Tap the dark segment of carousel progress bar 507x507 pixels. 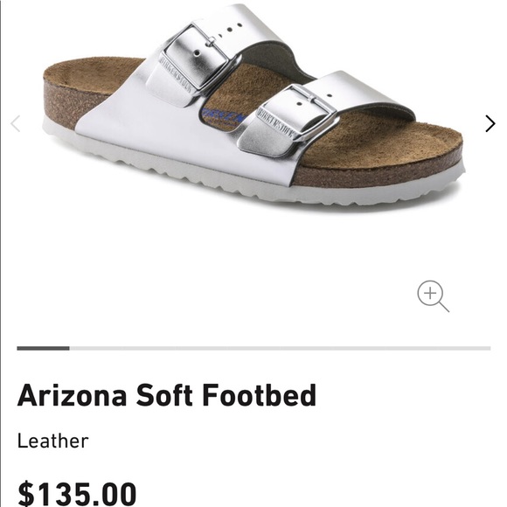point(43,348)
